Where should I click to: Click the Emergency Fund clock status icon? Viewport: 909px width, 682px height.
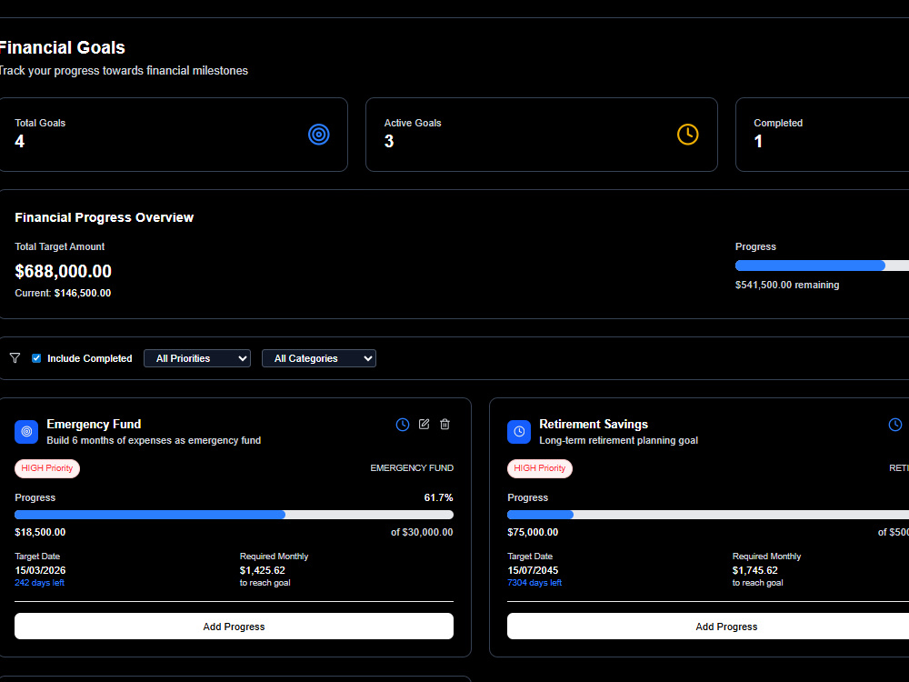[x=403, y=425]
